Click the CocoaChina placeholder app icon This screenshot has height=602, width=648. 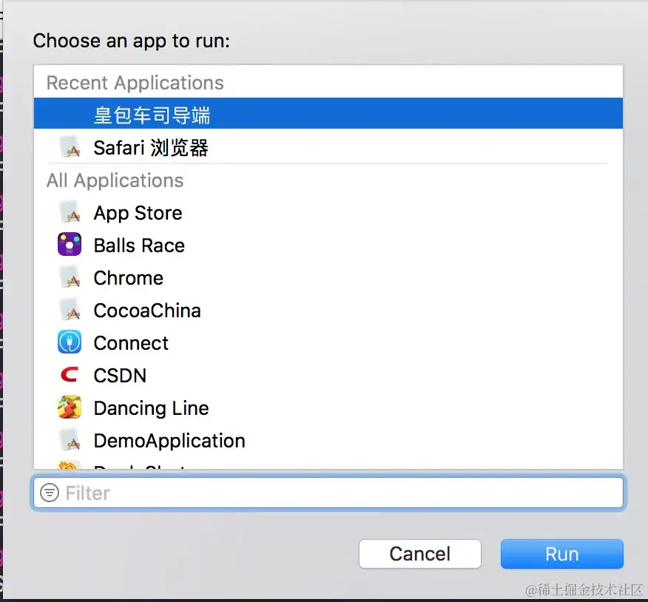70,309
